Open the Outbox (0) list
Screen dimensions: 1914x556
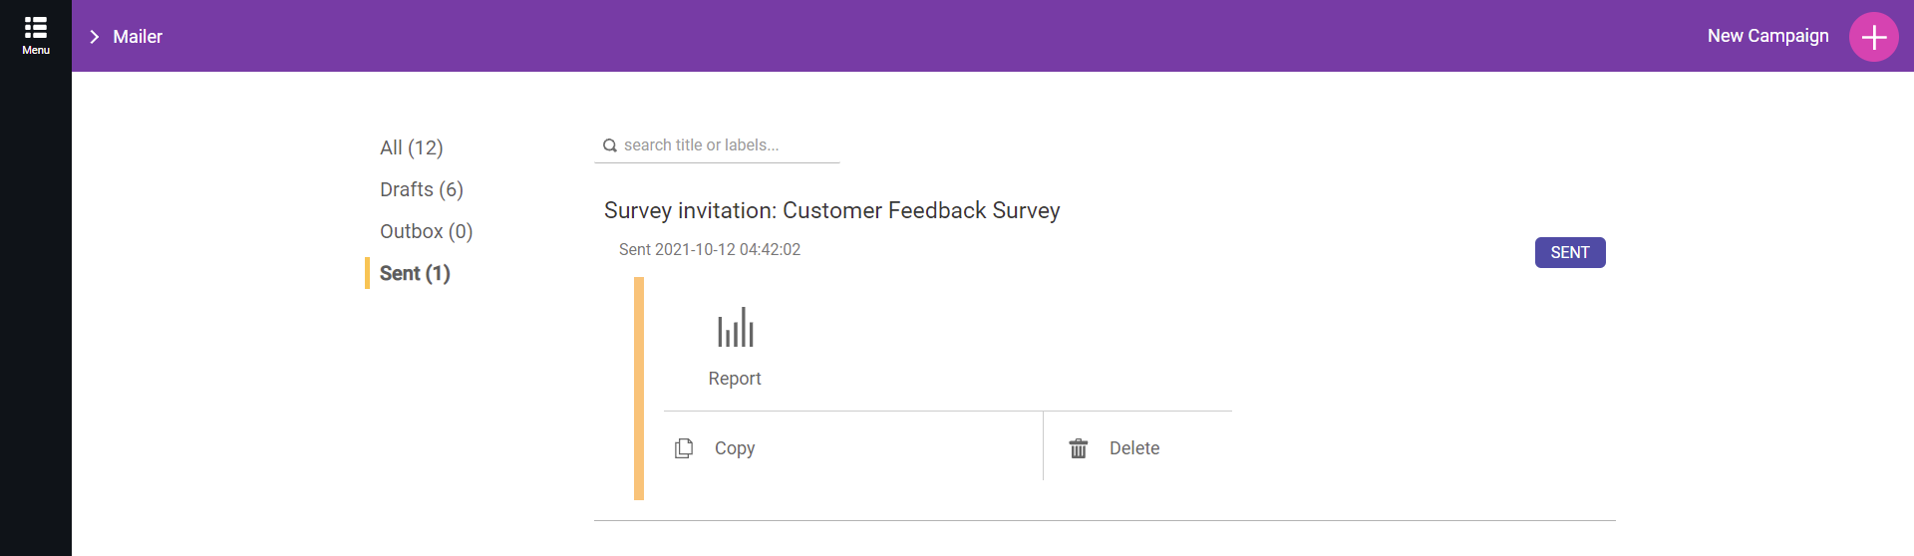pyautogui.click(x=427, y=231)
